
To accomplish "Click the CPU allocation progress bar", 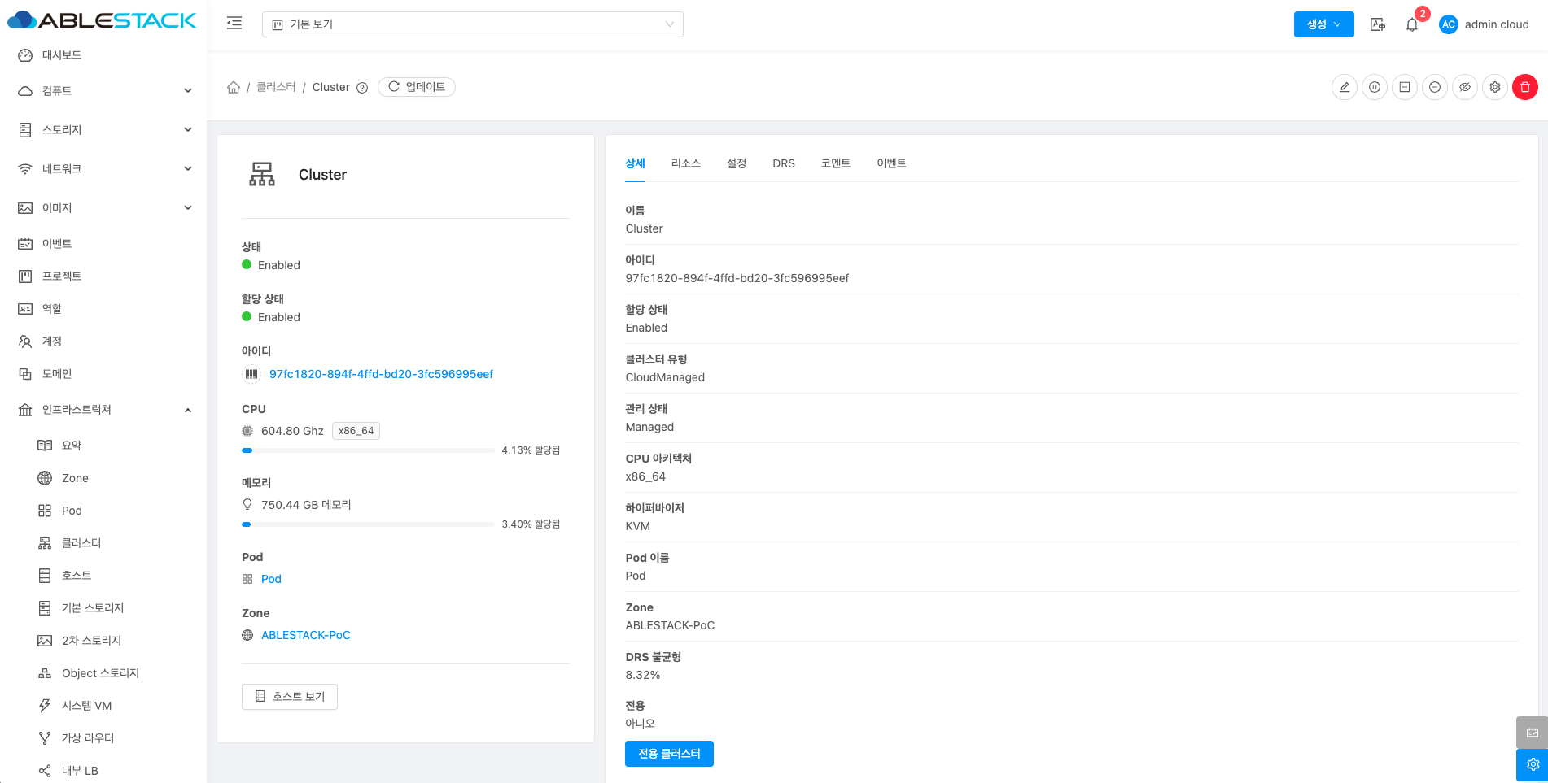I will (x=368, y=450).
